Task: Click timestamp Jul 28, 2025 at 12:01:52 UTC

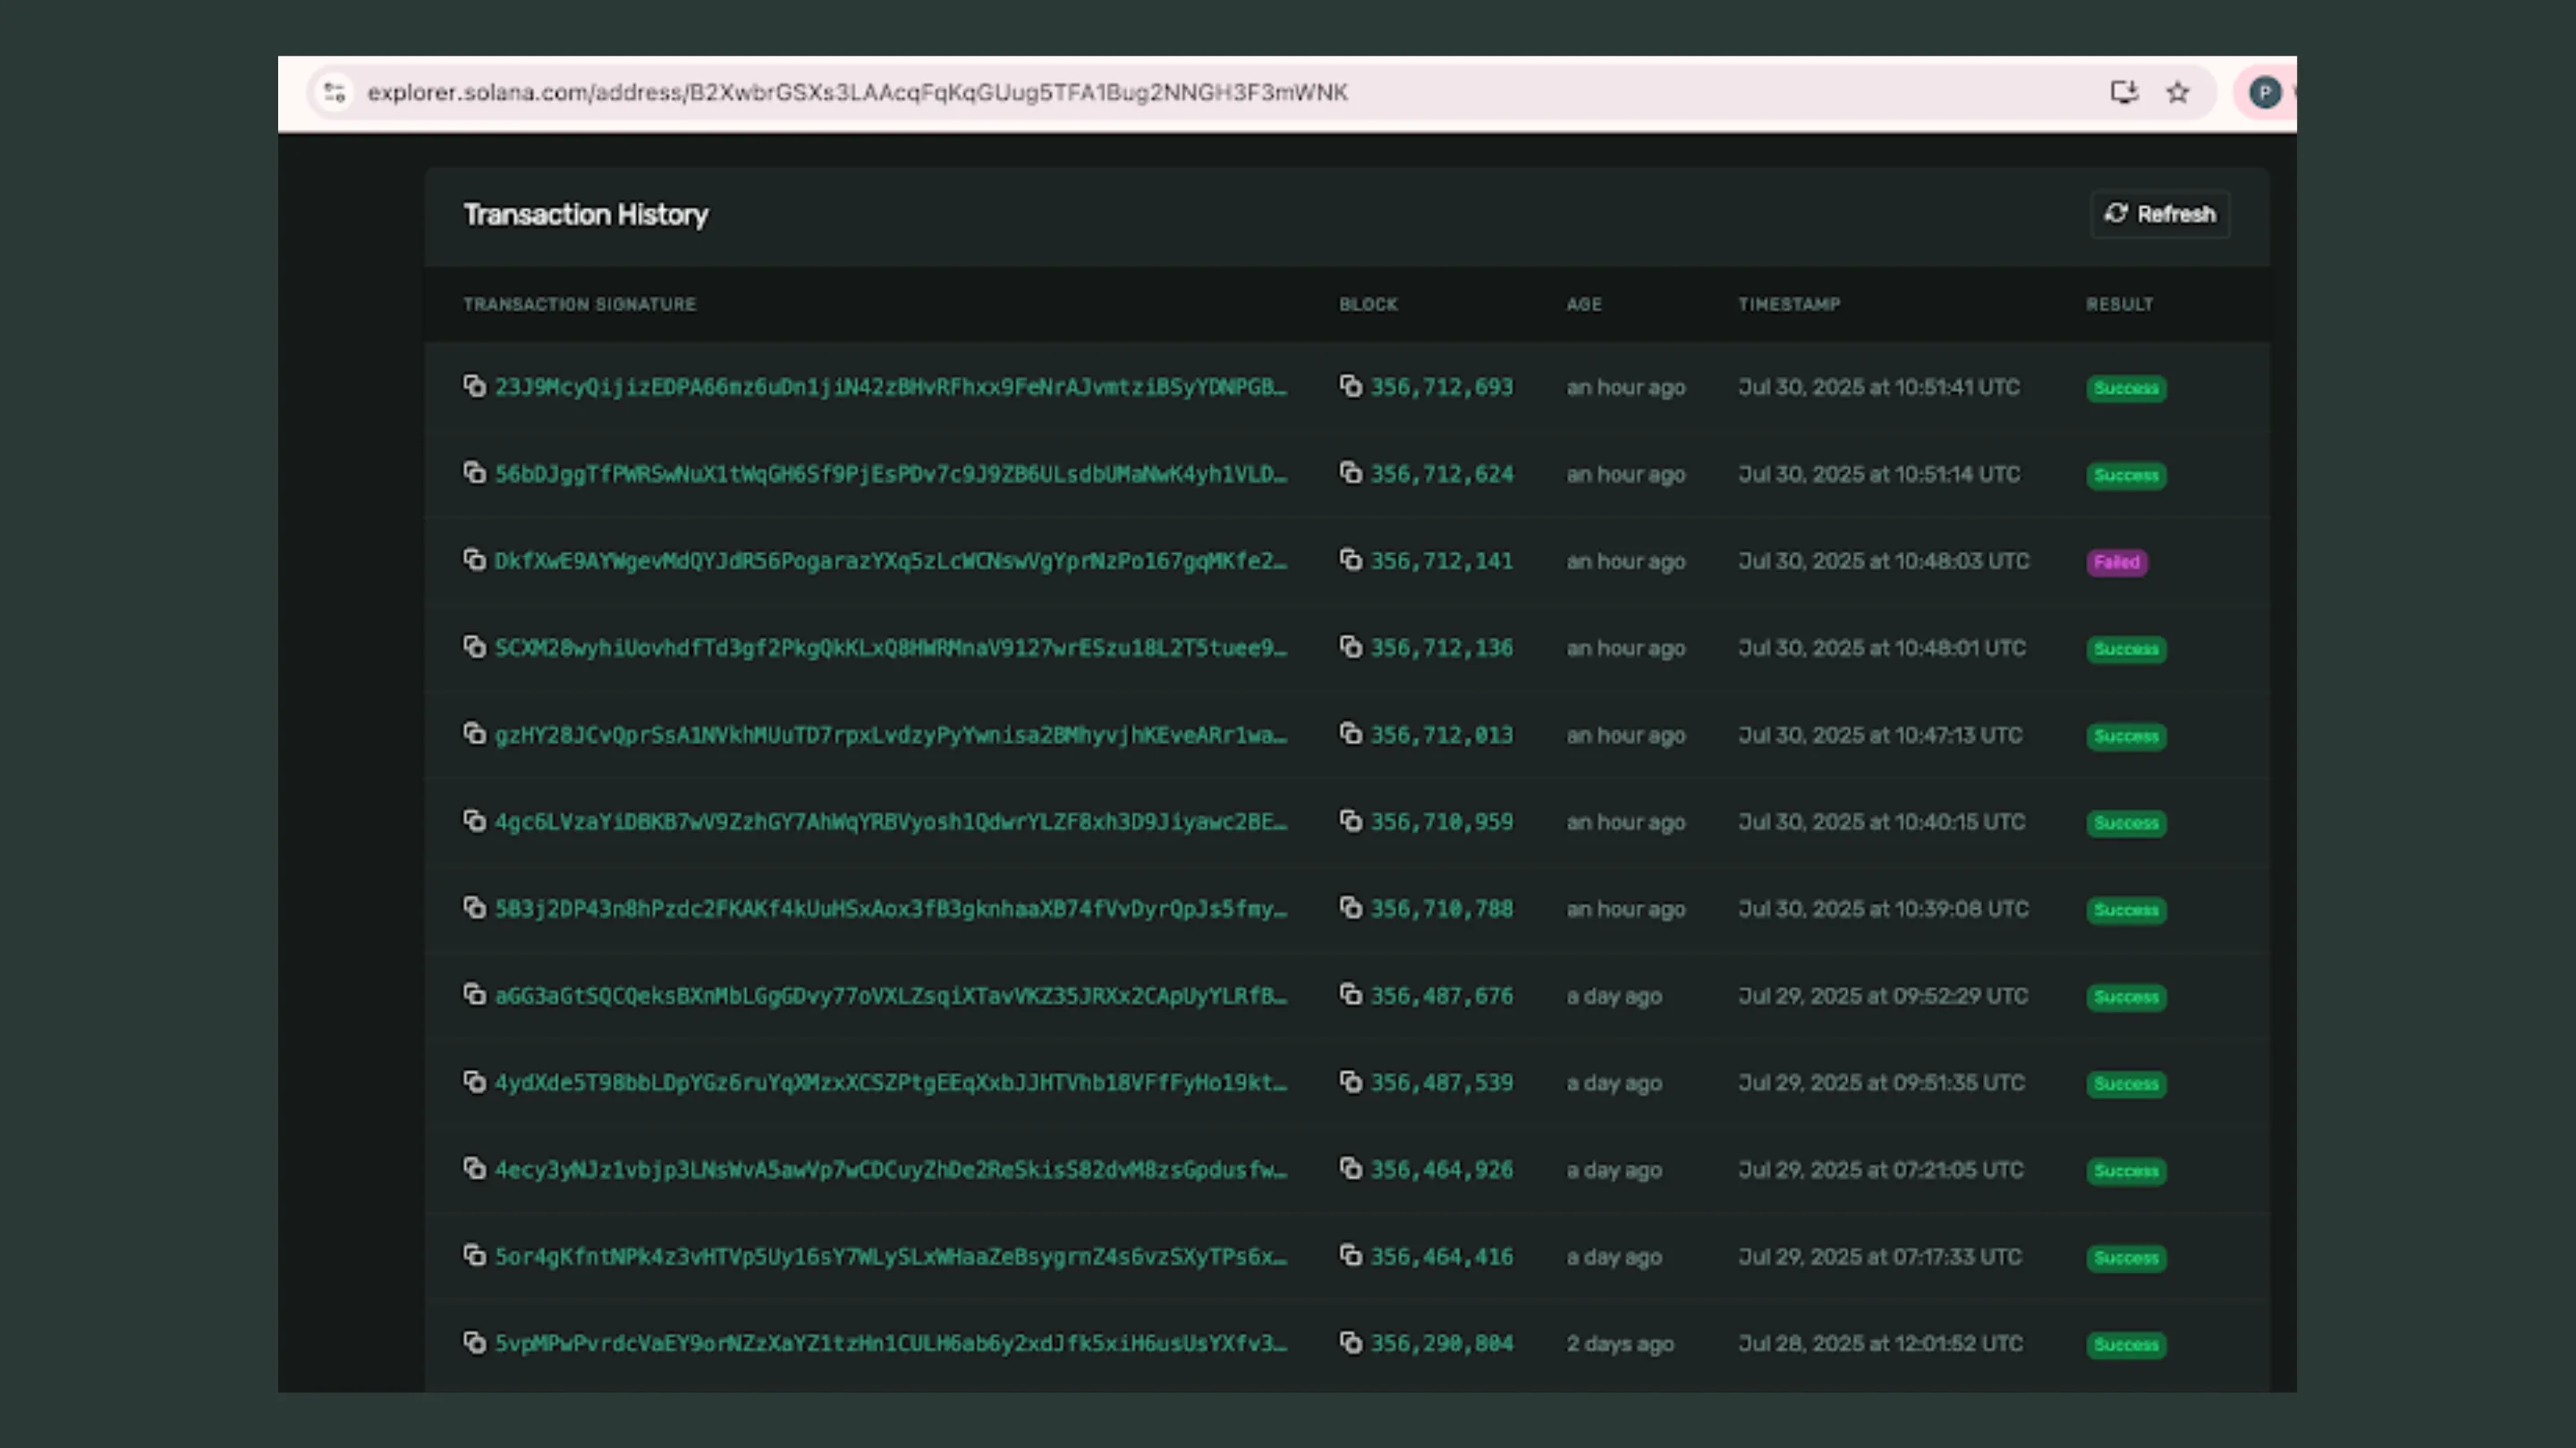Action: pyautogui.click(x=1880, y=1343)
